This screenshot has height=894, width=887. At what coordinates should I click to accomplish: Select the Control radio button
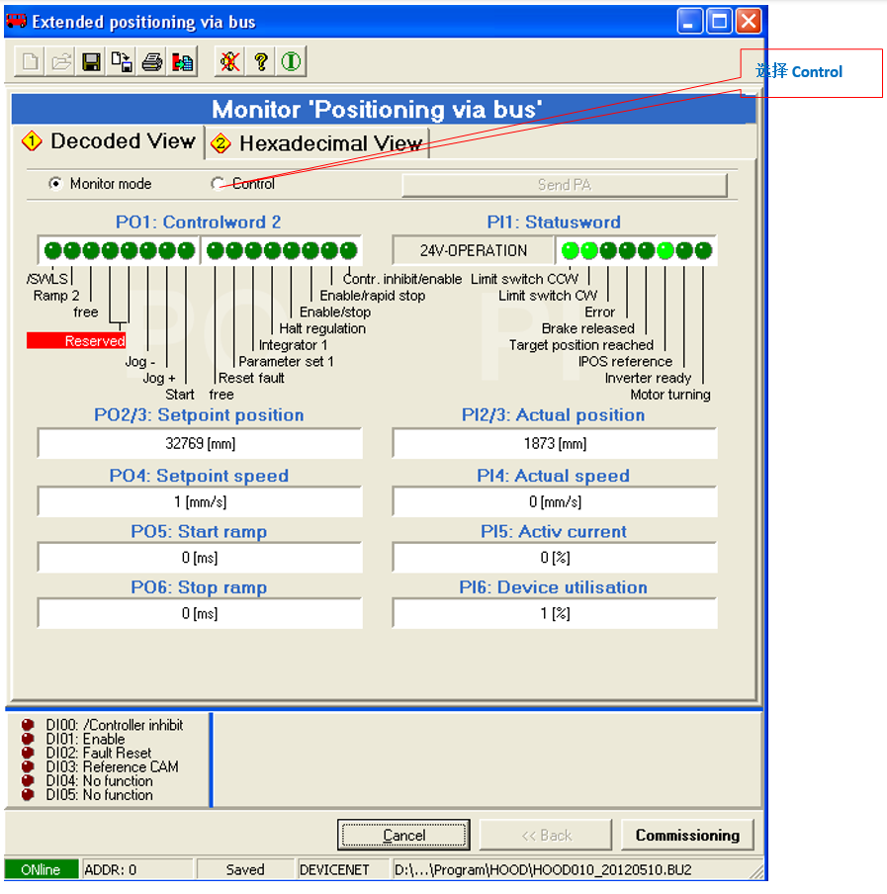pos(219,184)
